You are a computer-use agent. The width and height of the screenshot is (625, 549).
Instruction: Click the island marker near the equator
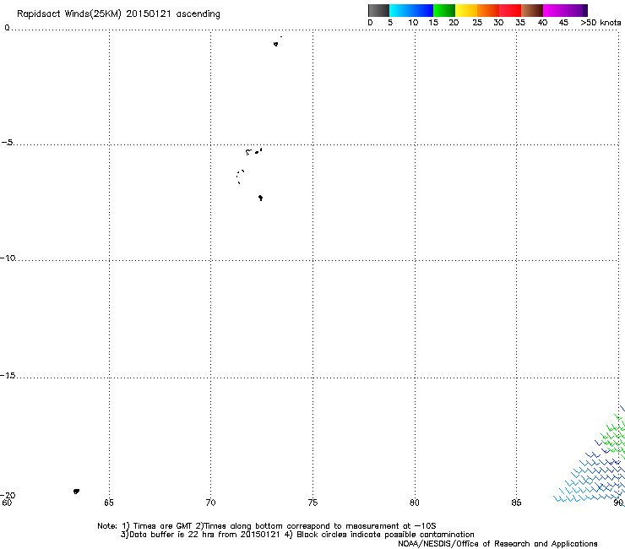tap(276, 44)
